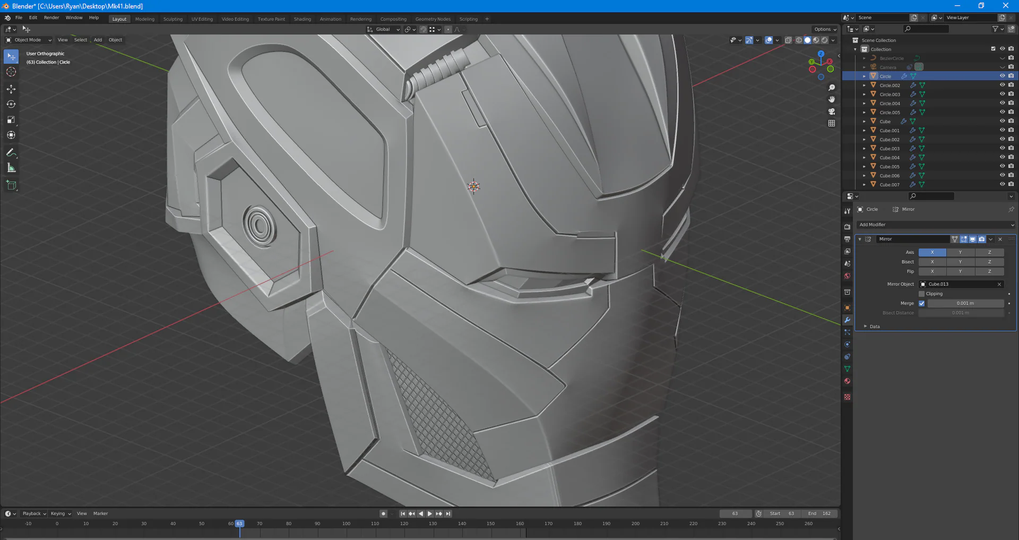Open the Add Modifier dropdown
The image size is (1019, 540).
(x=936, y=225)
